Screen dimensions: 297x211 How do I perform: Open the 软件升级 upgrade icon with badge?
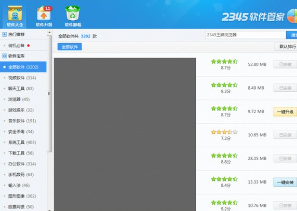(x=44, y=13)
